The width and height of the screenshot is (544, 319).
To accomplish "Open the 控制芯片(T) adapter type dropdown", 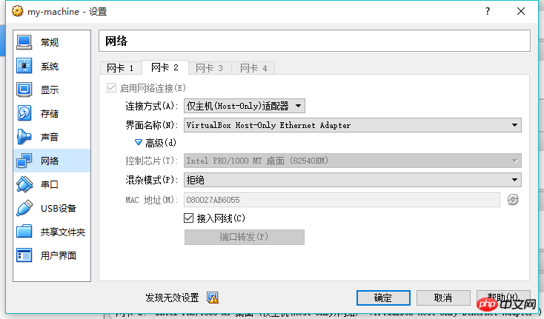I will tap(353, 161).
